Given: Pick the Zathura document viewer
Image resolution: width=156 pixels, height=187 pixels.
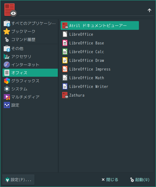Looking at the screenshot, I should (100, 95).
